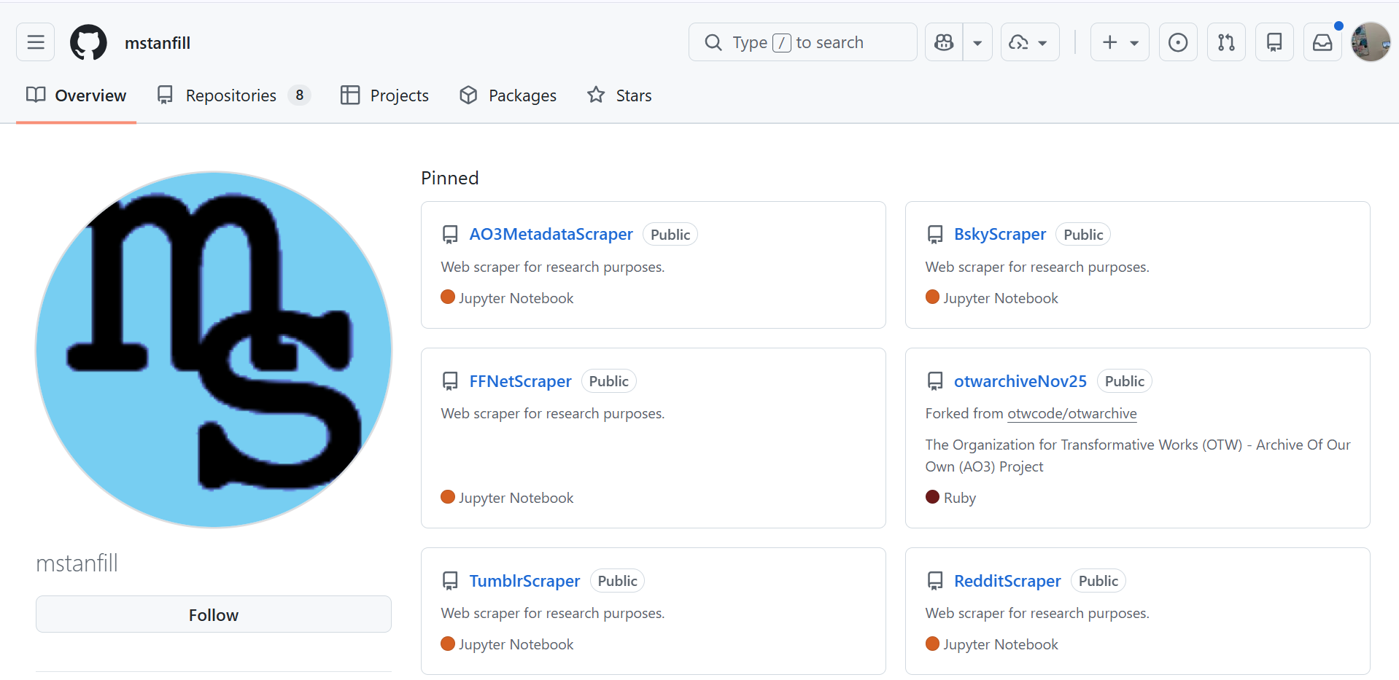The image size is (1399, 680).
Task: Click the Jupyter Notebook color dot in AO3MetadataScraper
Action: click(x=448, y=297)
